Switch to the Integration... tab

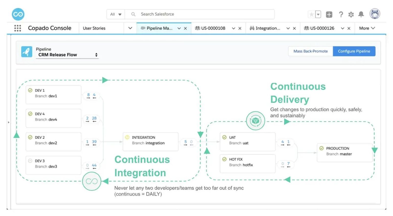[265, 28]
